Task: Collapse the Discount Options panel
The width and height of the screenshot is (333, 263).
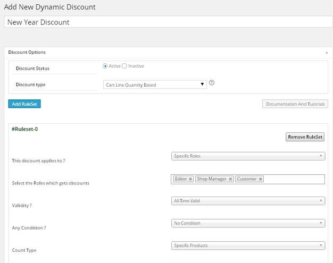Action: 327,53
